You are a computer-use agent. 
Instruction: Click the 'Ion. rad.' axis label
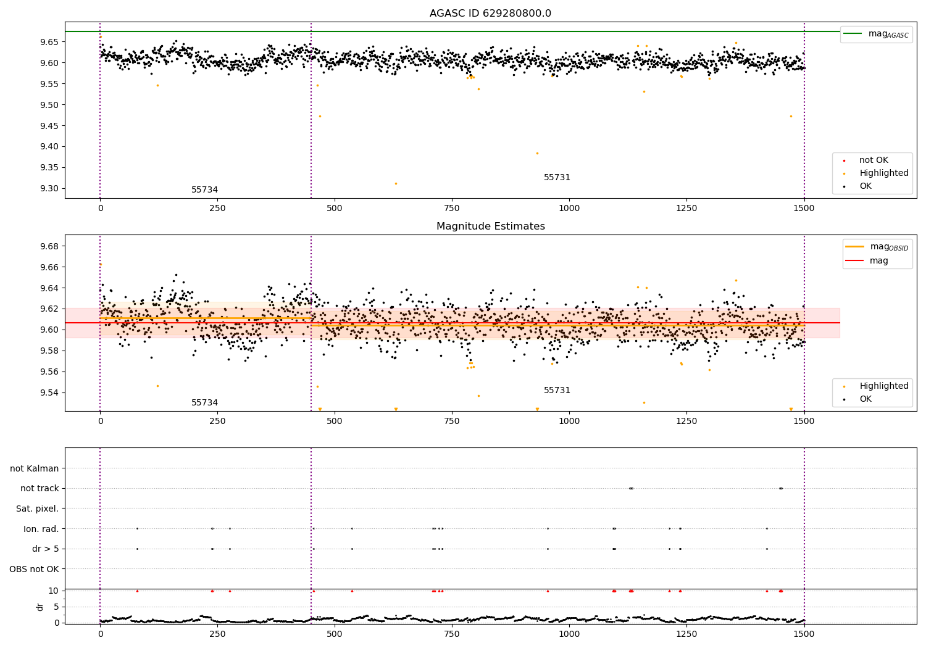pos(41,529)
